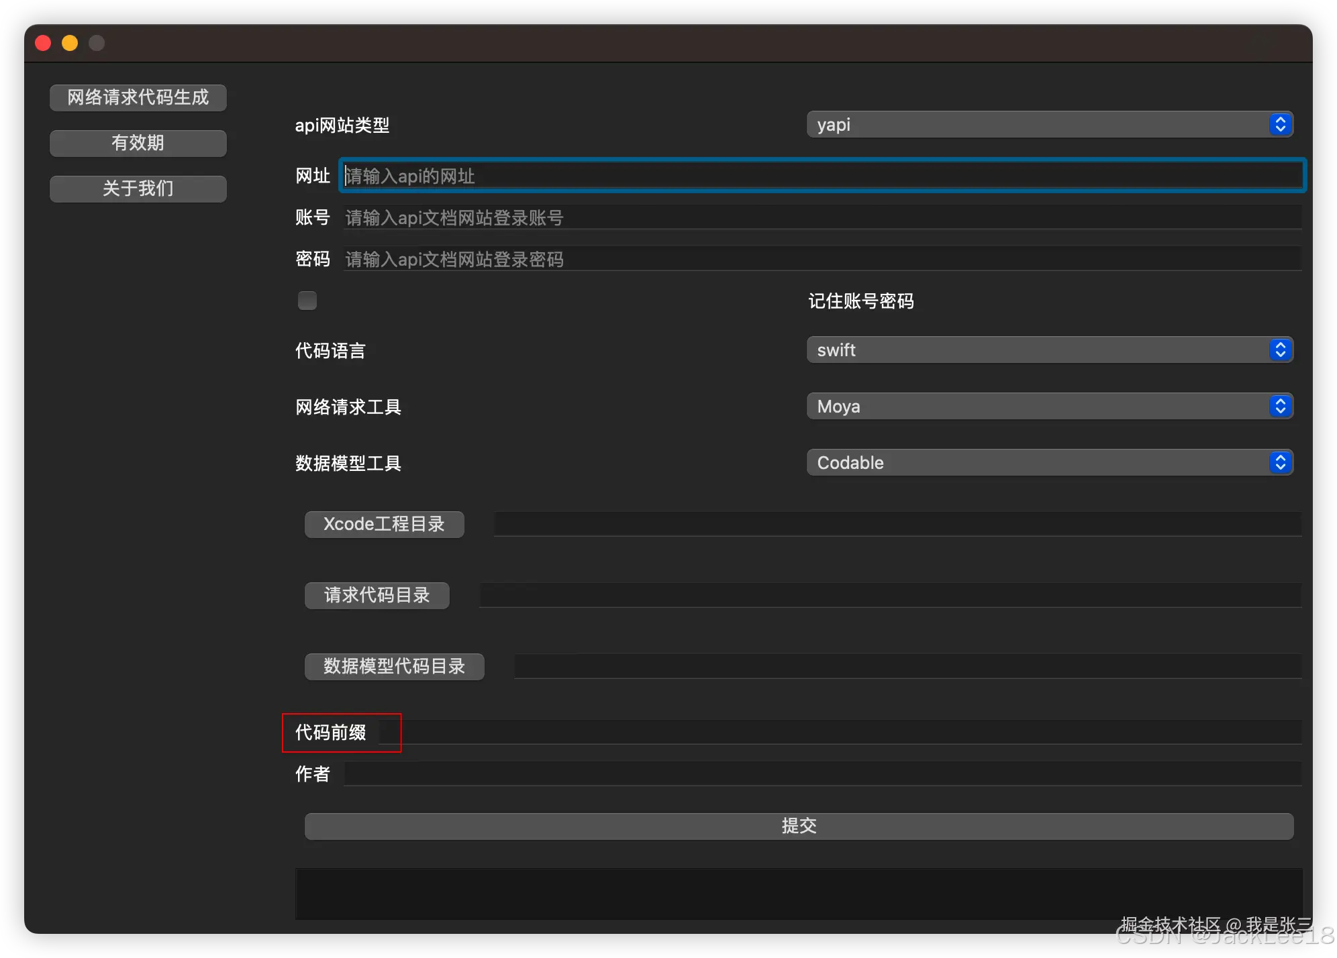Click the 网址 URL input field
Viewport: 1337px width, 958px height.
tap(805, 176)
